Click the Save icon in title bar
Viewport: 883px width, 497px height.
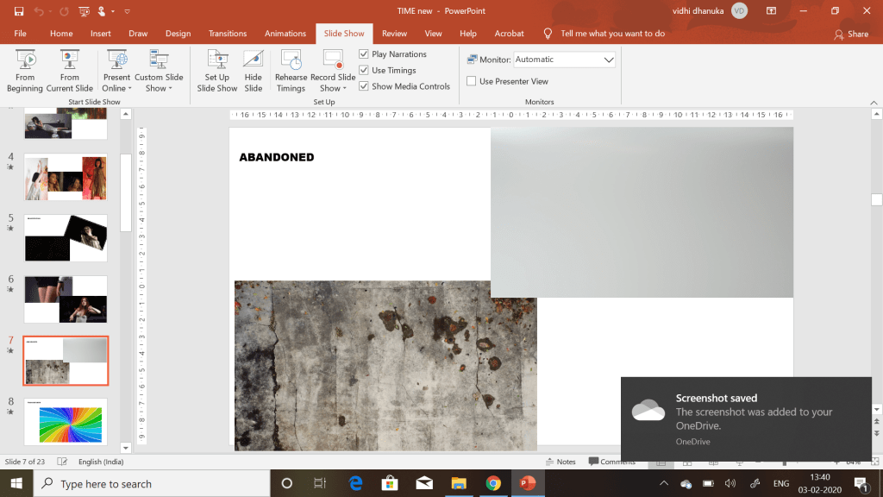tap(19, 11)
